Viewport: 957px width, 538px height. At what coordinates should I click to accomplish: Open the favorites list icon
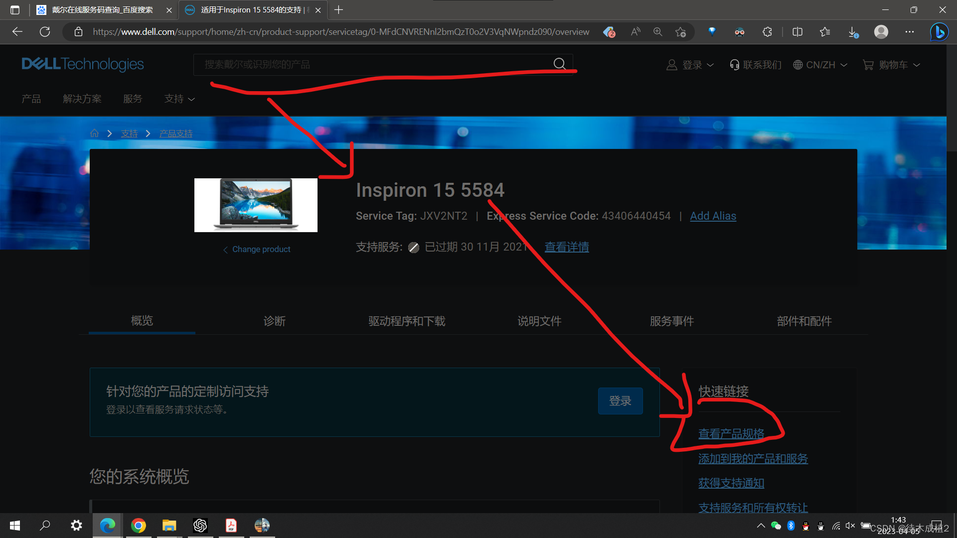825,32
